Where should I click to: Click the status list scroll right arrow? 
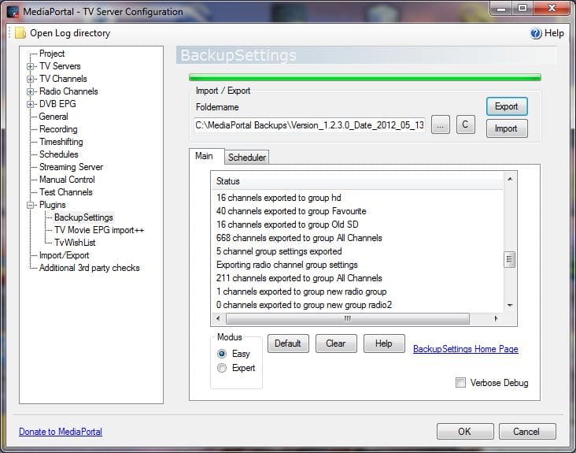click(496, 318)
